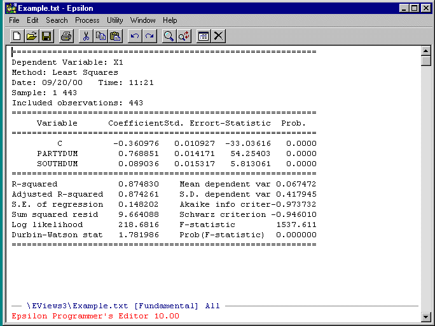Save the file with the floppy disk icon
The height and width of the screenshot is (326, 435).
tap(46, 36)
